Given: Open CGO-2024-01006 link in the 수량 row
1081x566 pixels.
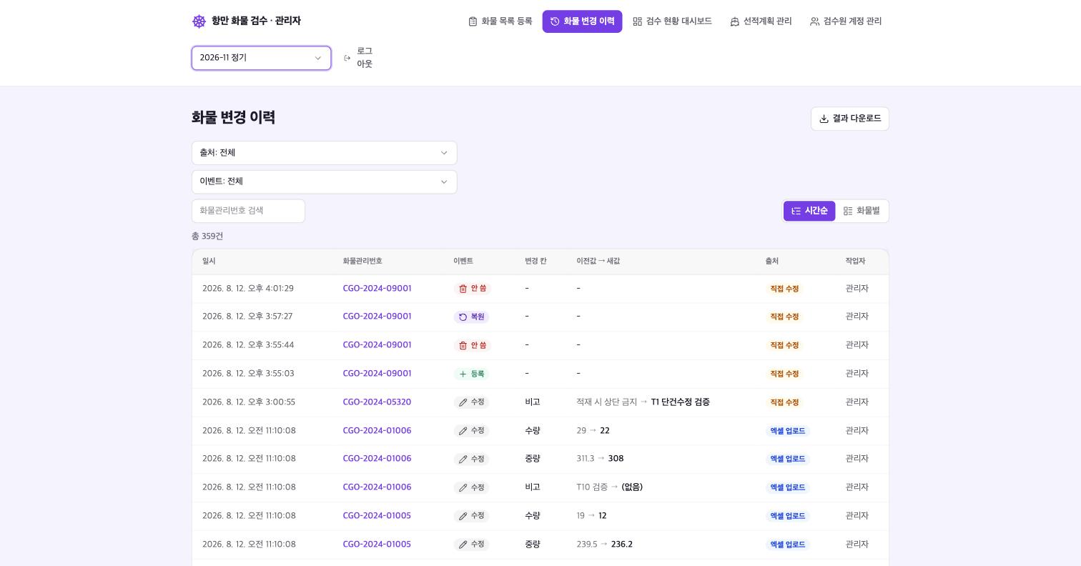Looking at the screenshot, I should tap(377, 431).
